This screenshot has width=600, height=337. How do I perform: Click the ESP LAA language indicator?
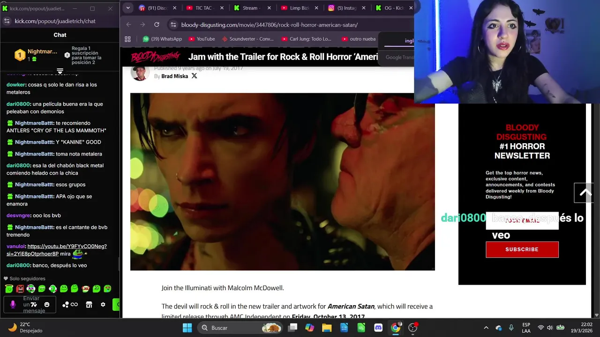(x=526, y=328)
